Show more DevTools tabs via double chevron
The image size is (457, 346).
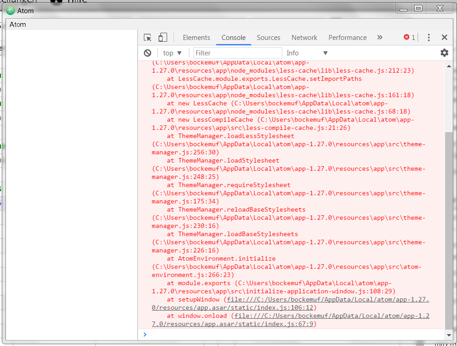pos(380,37)
